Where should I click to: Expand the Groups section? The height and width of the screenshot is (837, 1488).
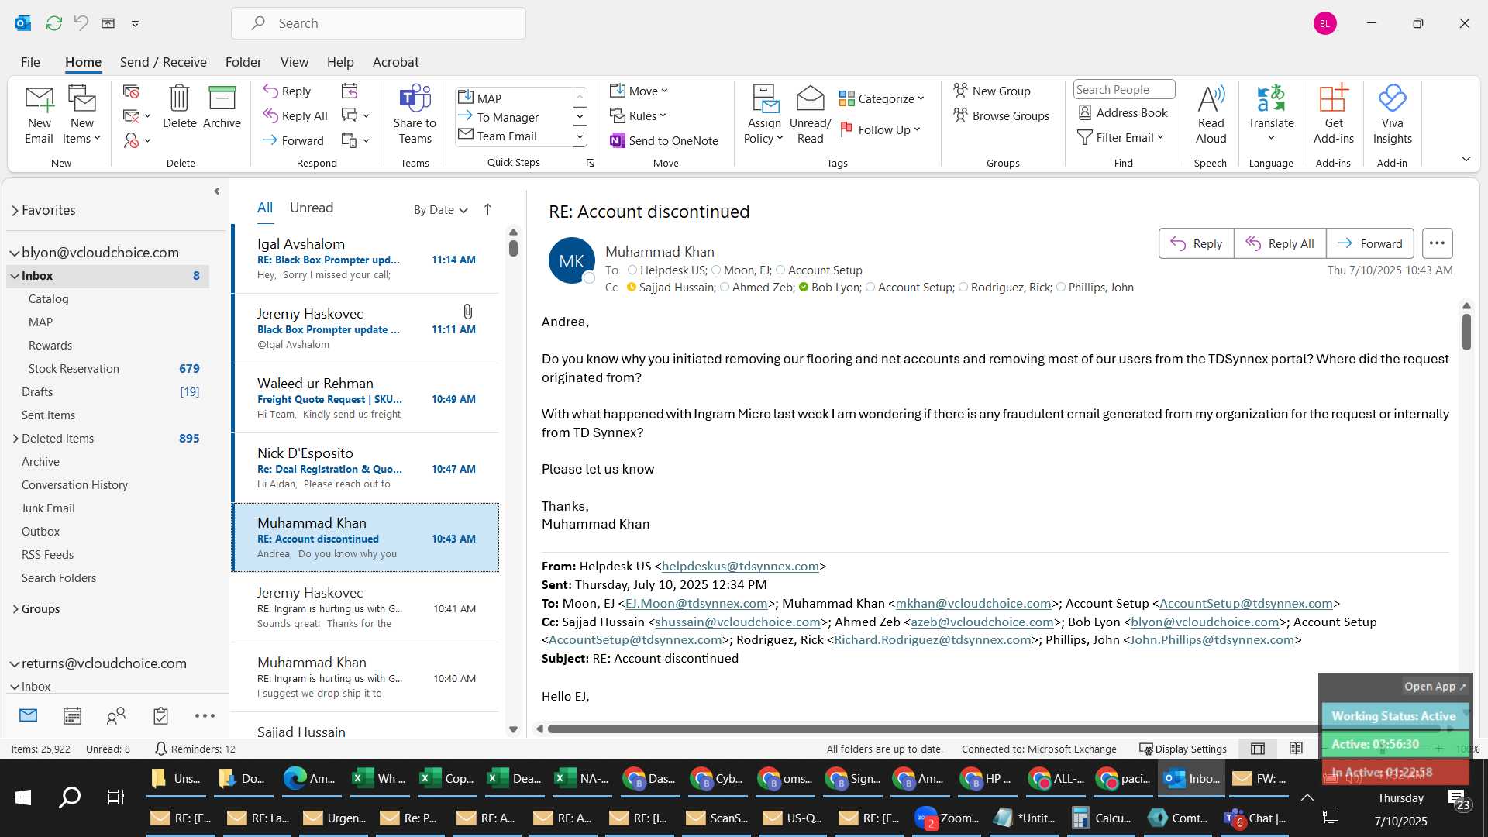tap(15, 609)
